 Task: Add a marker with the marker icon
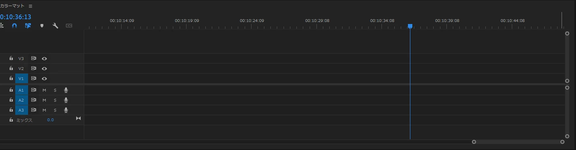[x=42, y=26]
